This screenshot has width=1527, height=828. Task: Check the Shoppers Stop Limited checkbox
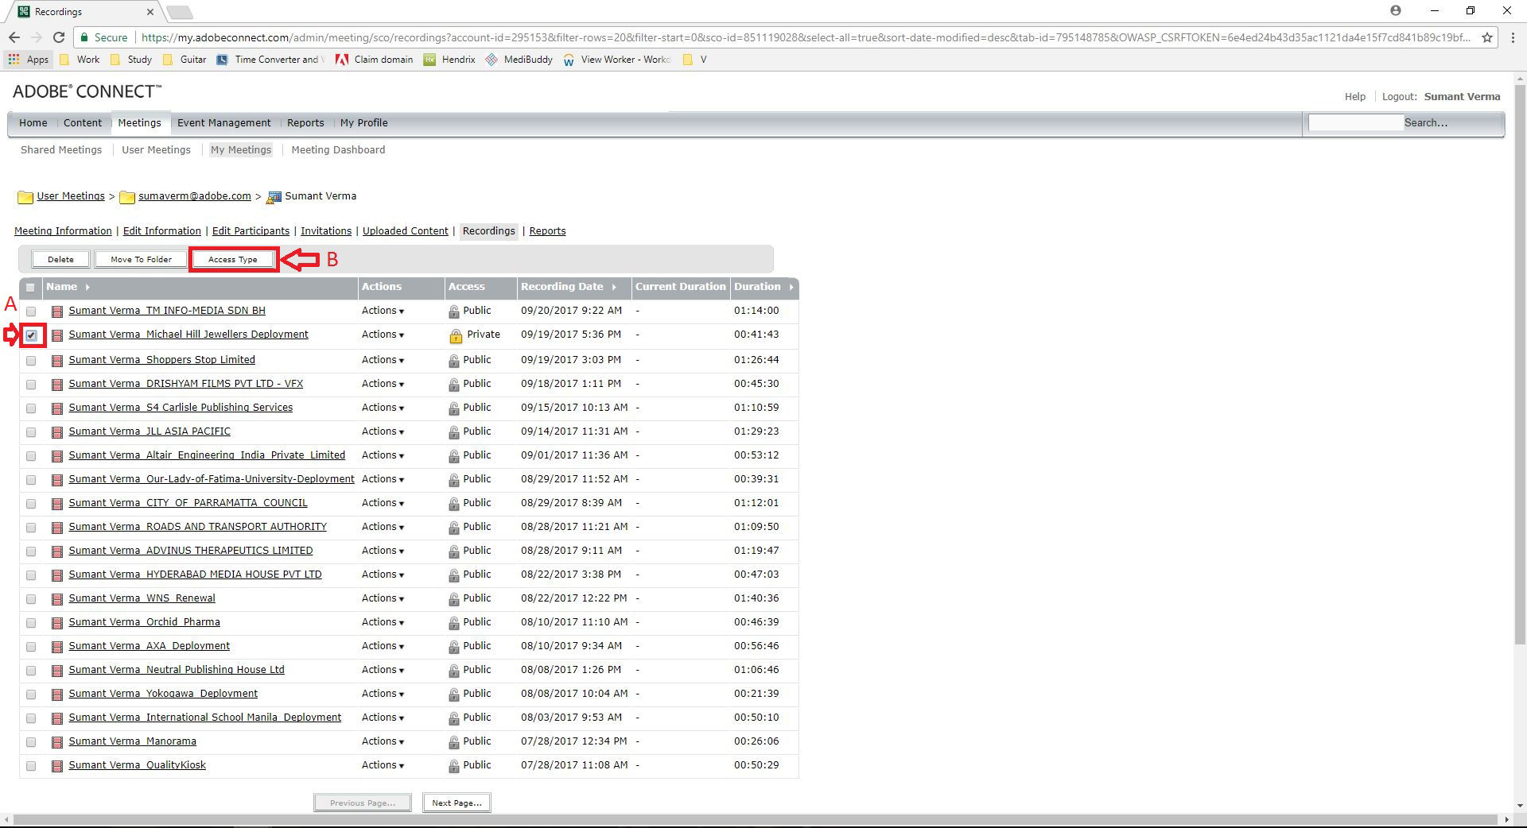click(x=31, y=361)
